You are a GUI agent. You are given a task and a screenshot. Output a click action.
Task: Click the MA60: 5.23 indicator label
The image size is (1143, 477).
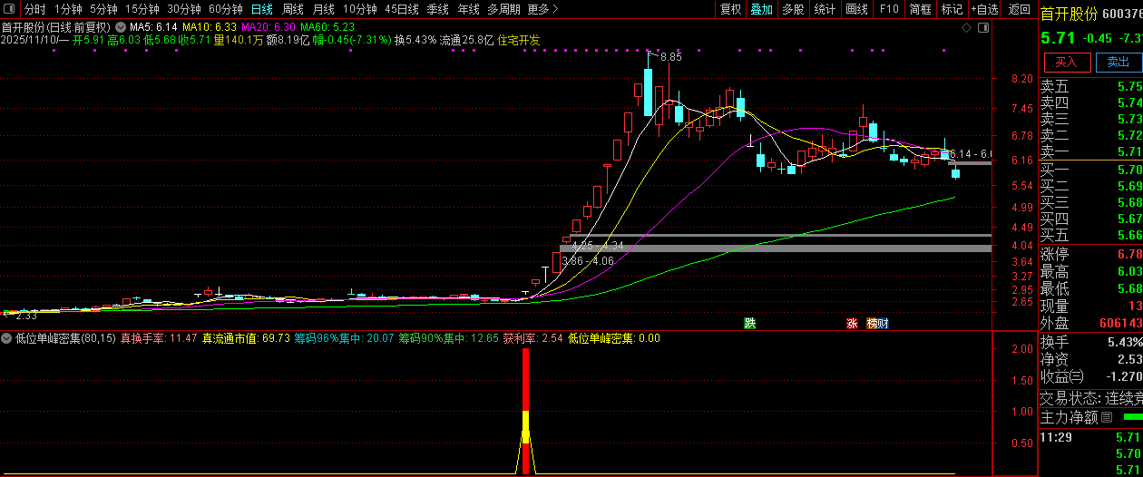tap(327, 27)
